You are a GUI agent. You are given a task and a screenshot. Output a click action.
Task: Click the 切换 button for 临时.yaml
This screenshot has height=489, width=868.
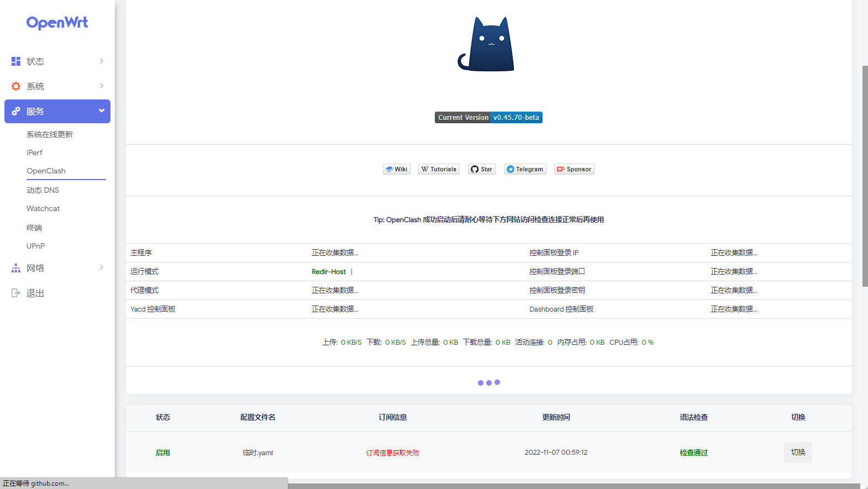tap(798, 452)
